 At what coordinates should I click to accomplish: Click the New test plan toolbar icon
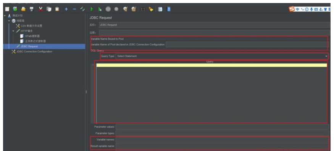7,9
